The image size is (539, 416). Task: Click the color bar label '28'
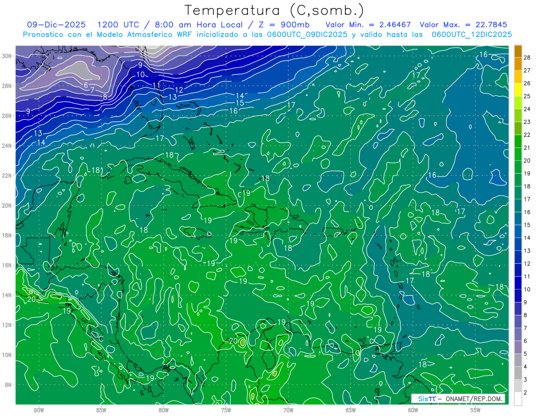pos(527,57)
